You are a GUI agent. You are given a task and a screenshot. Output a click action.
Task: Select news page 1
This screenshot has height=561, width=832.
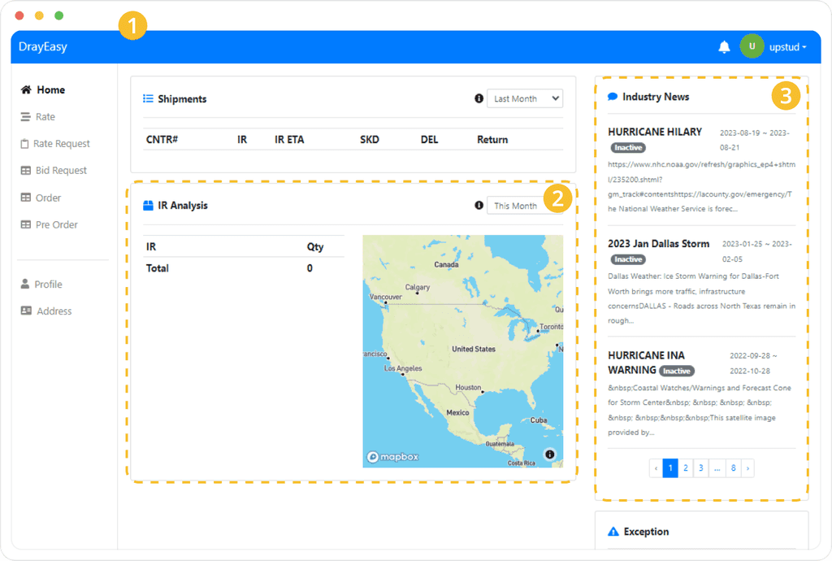[670, 468]
